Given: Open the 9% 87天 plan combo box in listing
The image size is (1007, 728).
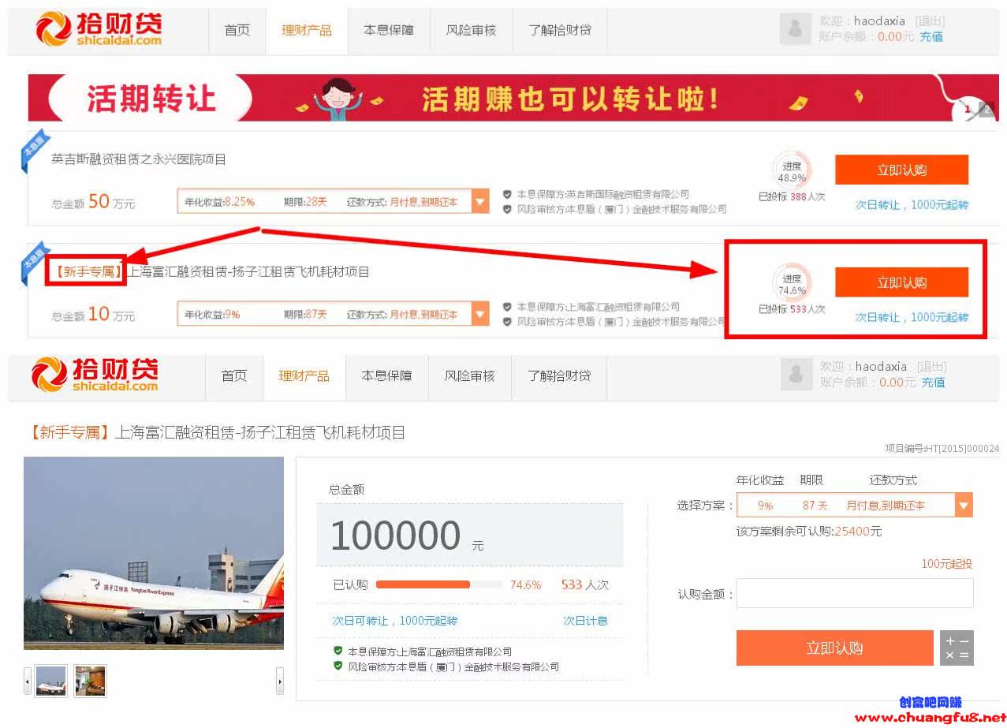Looking at the screenshot, I should (x=333, y=314).
